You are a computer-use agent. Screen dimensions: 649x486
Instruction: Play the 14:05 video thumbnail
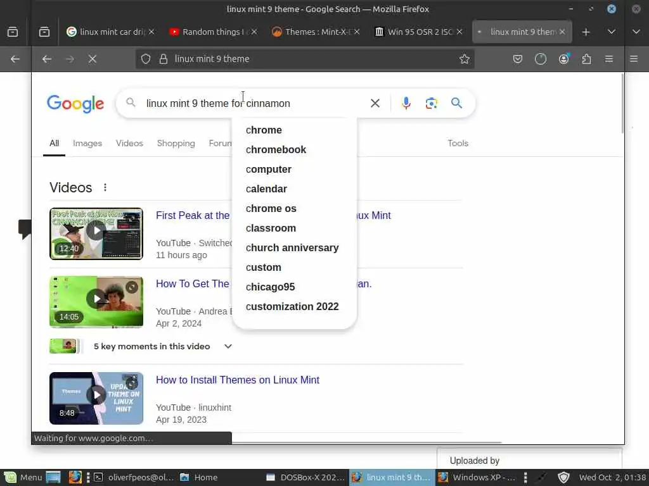click(x=96, y=302)
